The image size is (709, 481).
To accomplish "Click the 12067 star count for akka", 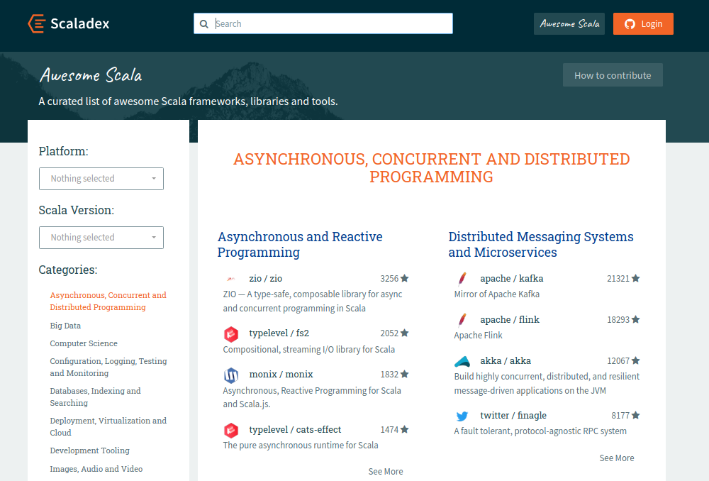I will pos(618,361).
